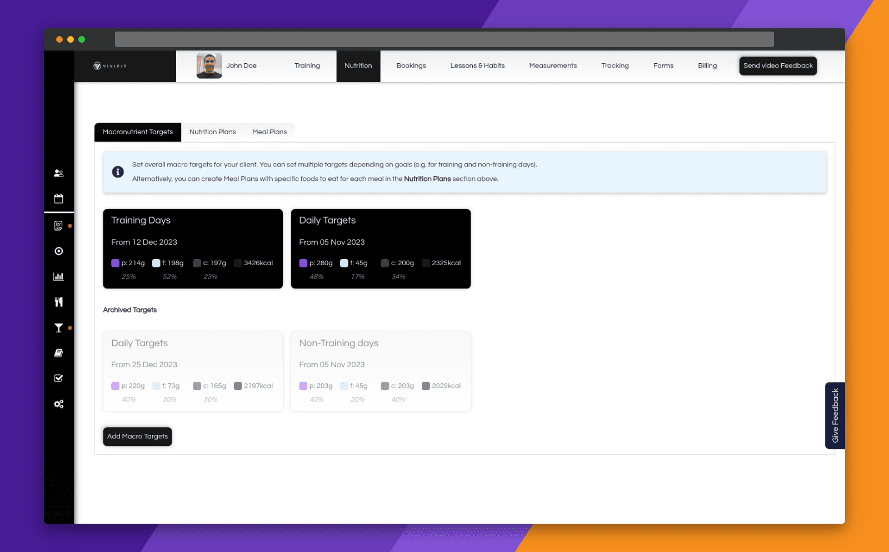The height and width of the screenshot is (552, 889).
Task: Open the Billing tab
Action: [707, 66]
